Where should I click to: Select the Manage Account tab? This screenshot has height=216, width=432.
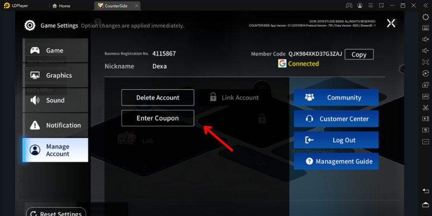[x=55, y=150]
